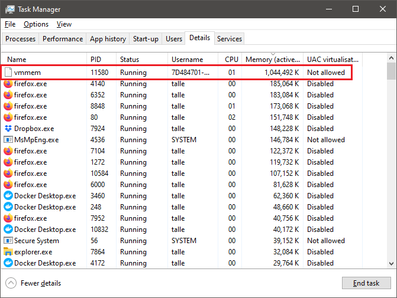Click Firefox icon for PID 6352
Viewport: 397px width, 298px height.
tap(8, 95)
